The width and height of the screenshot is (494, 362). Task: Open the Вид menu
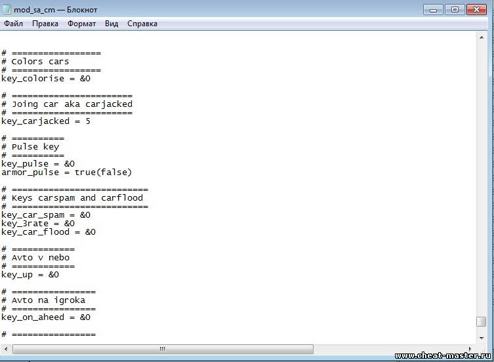[112, 24]
